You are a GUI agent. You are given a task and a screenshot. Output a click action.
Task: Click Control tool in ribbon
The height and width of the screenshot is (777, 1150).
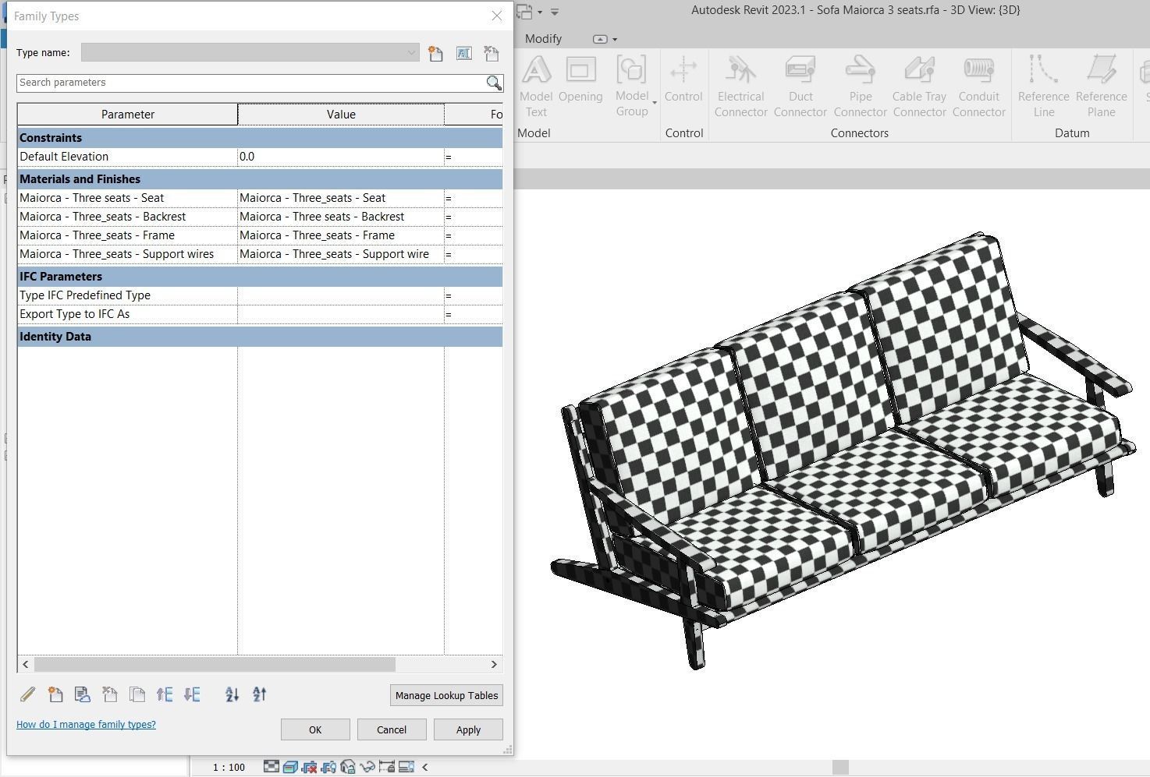coord(683,79)
